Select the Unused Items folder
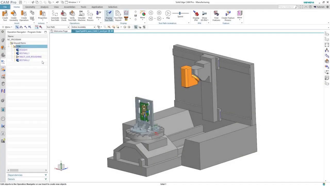 click(x=20, y=43)
